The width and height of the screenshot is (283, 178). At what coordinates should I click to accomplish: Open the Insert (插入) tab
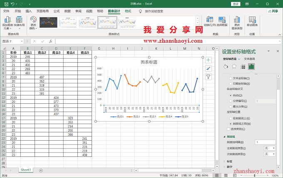[x=29, y=11]
